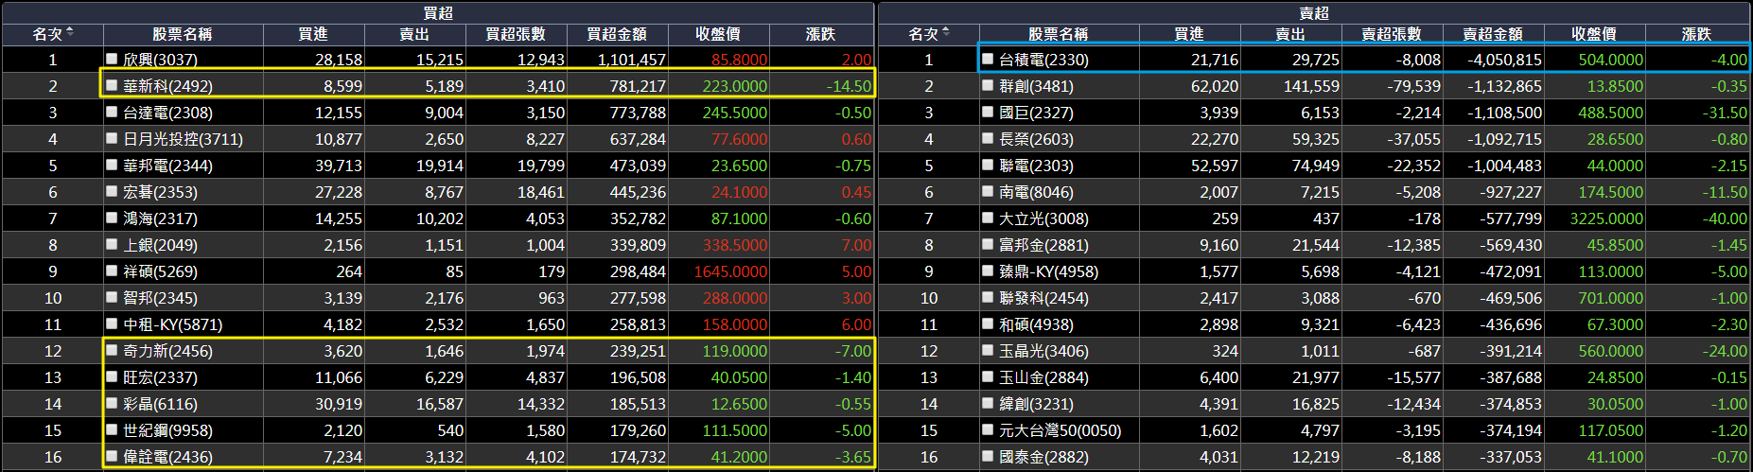Toggle the 元大台灣50(0050) checkbox

pyautogui.click(x=988, y=429)
